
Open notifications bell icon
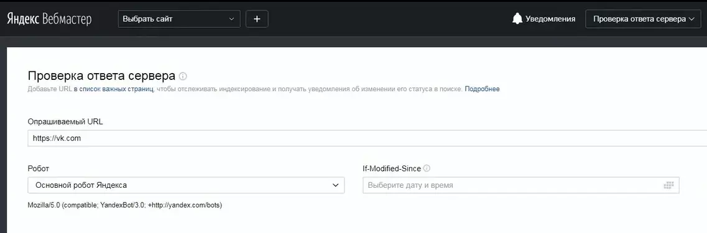coord(517,19)
